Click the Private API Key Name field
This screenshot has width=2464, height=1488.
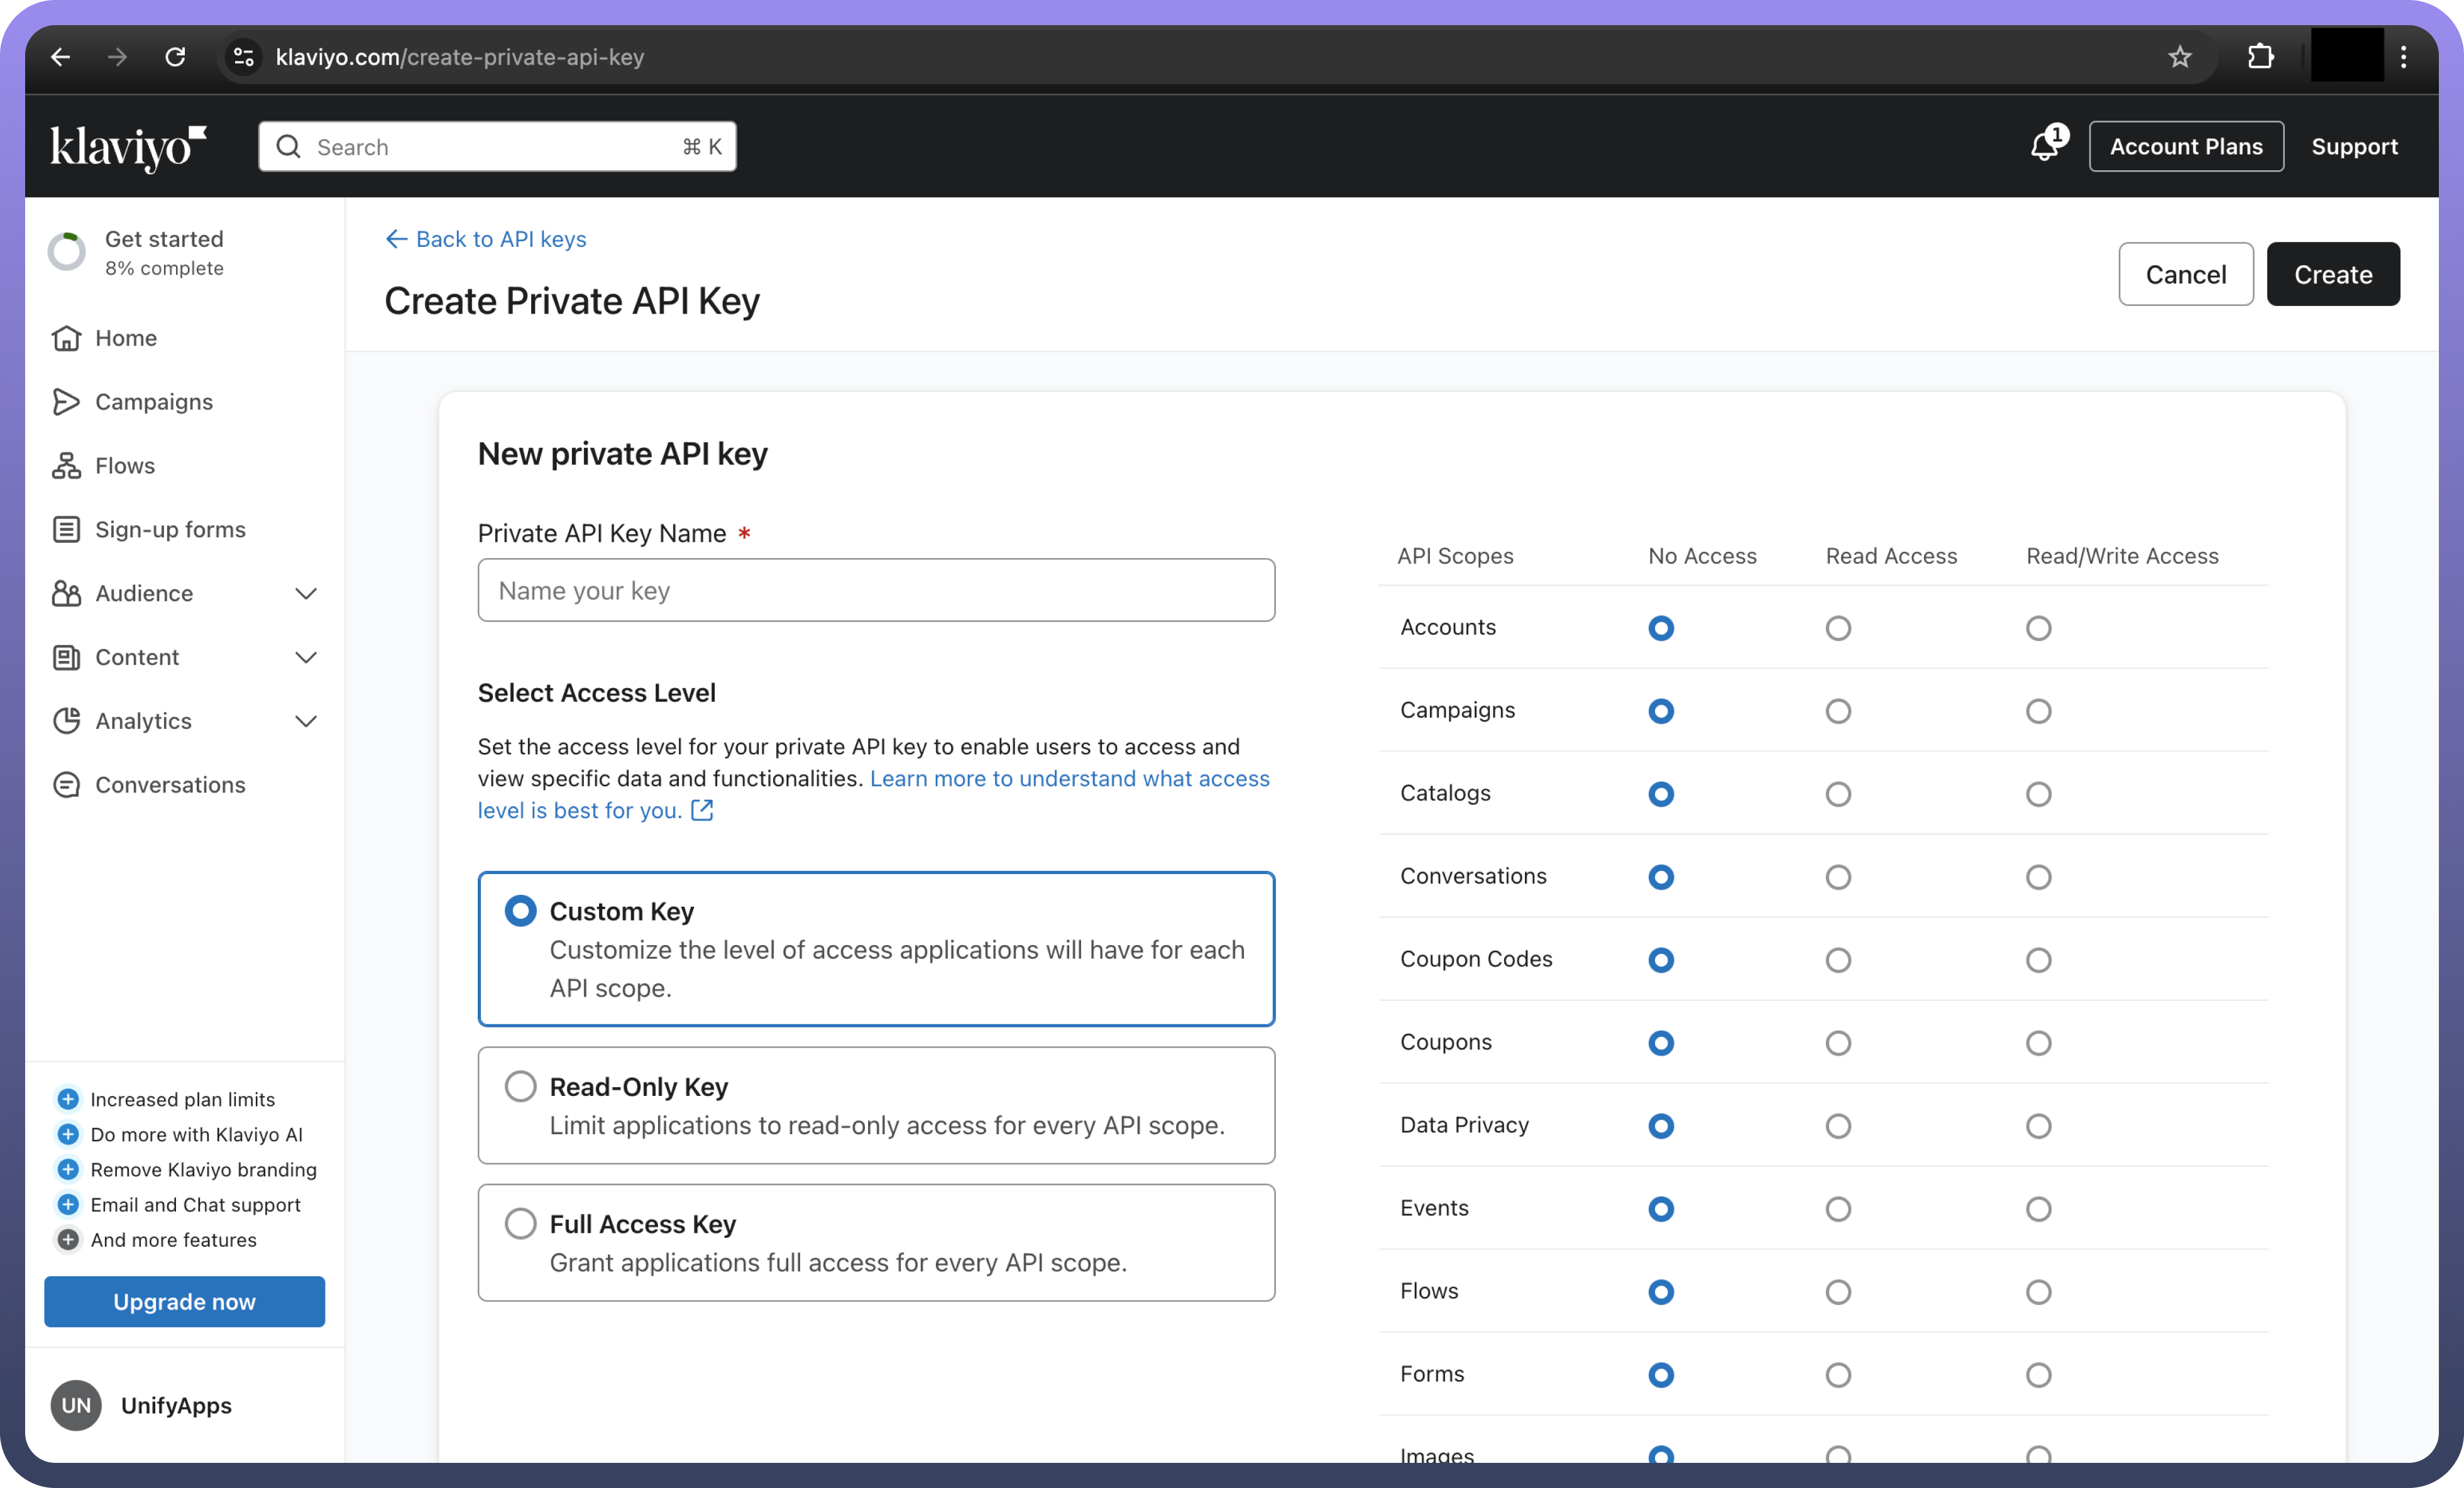pyautogui.click(x=876, y=590)
